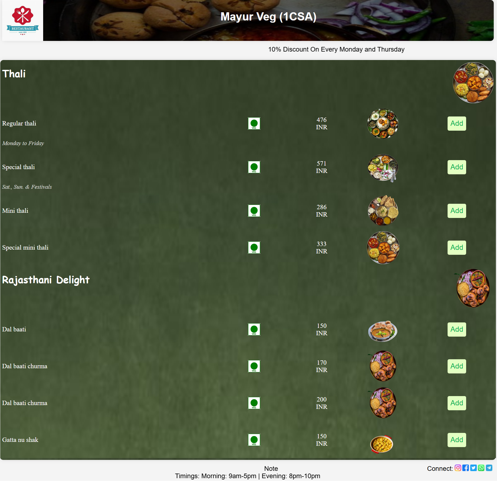This screenshot has height=482, width=497.
Task: View the Special thali dish photo
Action: pyautogui.click(x=383, y=168)
